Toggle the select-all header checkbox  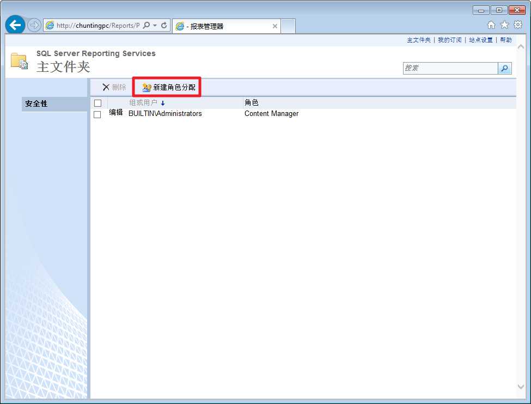click(x=97, y=103)
